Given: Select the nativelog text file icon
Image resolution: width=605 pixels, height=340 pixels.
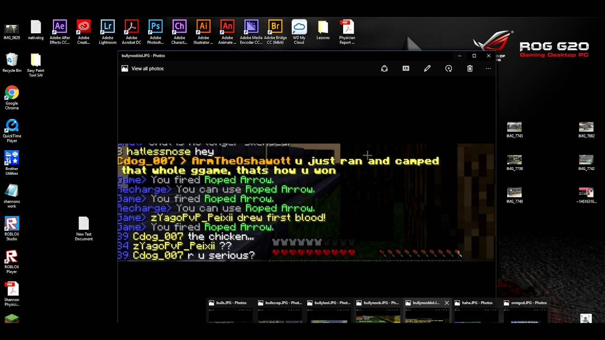Looking at the screenshot, I should point(36,30).
